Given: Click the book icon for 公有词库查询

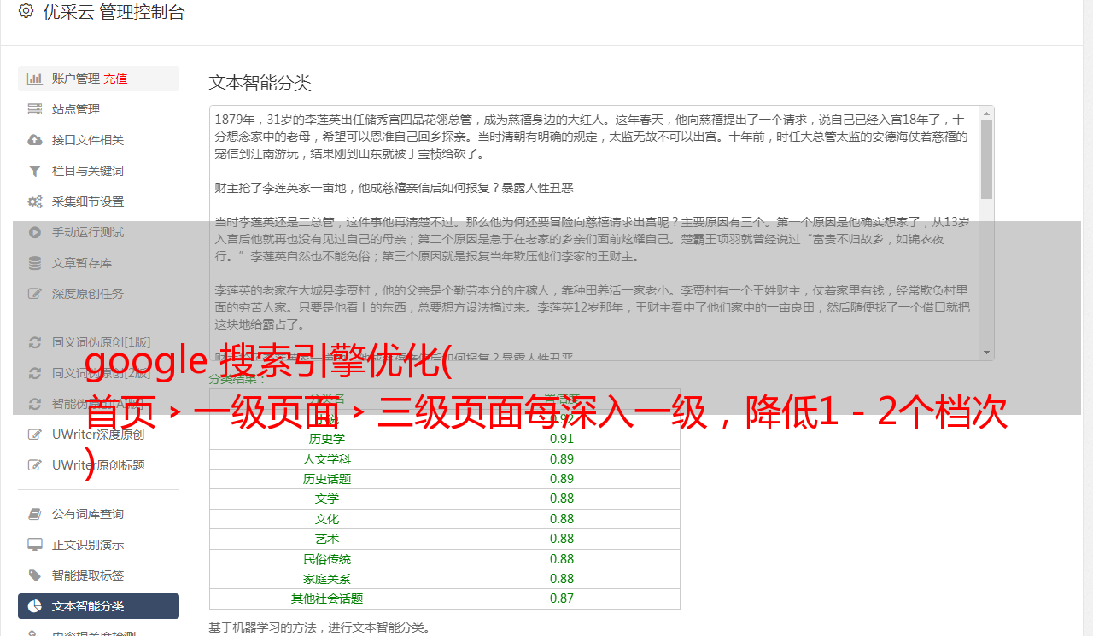Looking at the screenshot, I should click(35, 514).
